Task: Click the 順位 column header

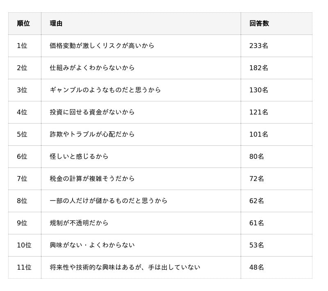Action: pos(23,23)
